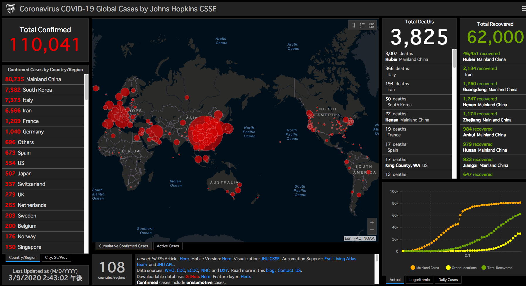Toggle the Mainland China chart series
The height and width of the screenshot is (286, 526).
[425, 268]
